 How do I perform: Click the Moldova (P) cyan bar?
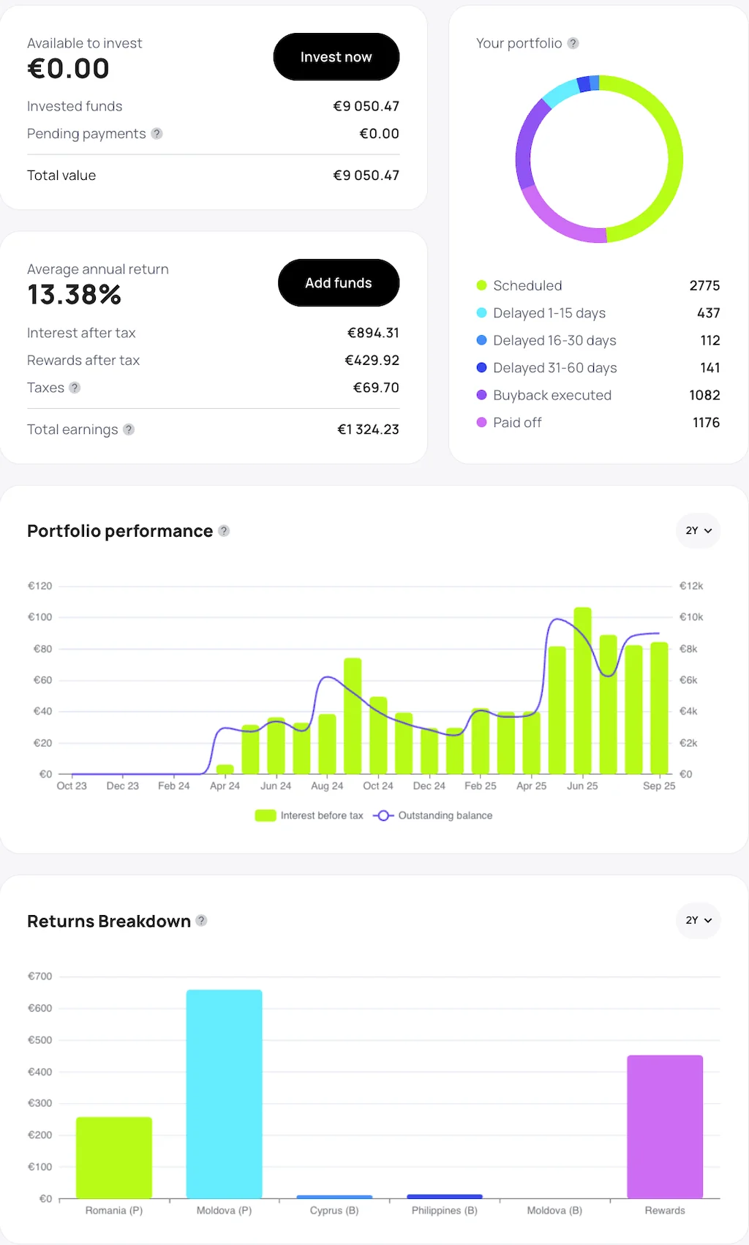point(224,1094)
